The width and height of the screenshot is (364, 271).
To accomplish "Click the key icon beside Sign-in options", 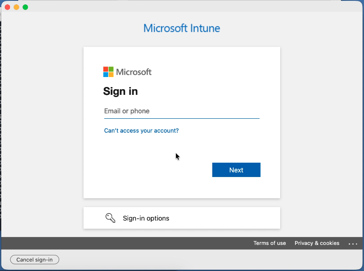I will [x=110, y=217].
